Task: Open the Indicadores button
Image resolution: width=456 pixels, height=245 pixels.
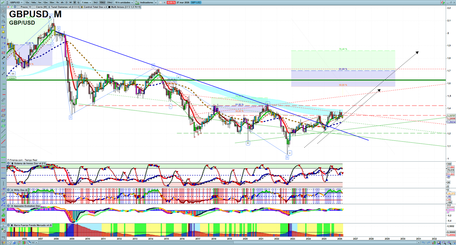Action: click(x=146, y=3)
